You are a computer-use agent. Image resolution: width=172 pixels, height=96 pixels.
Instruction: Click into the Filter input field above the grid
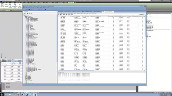(106, 15)
